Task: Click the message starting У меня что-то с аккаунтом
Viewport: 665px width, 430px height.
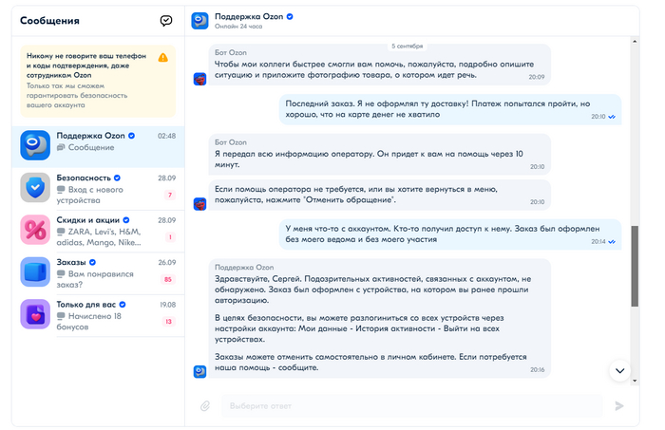Action: pyautogui.click(x=450, y=234)
